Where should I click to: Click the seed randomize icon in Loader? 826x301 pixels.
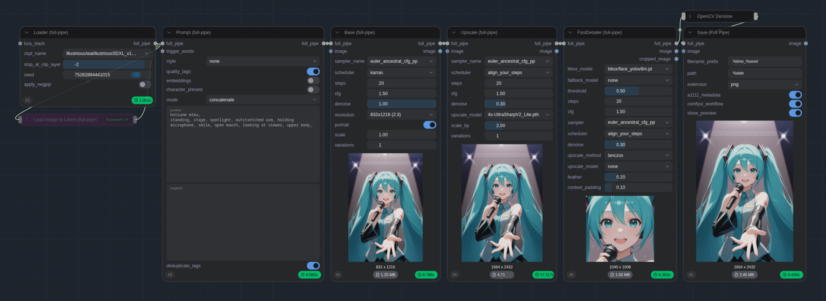(x=136, y=75)
